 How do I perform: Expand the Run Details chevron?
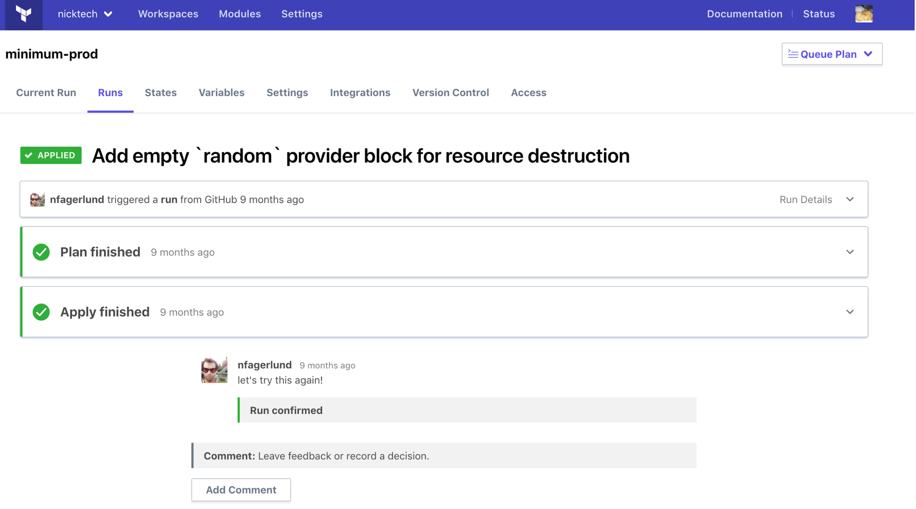(850, 200)
